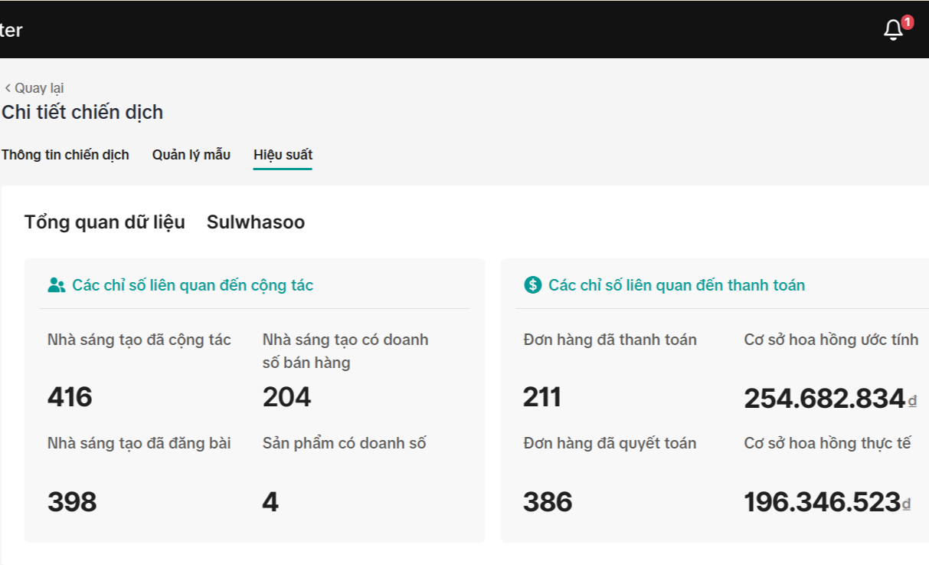
Task: Click the Sulwhasoo campaign name
Action: coord(256,222)
